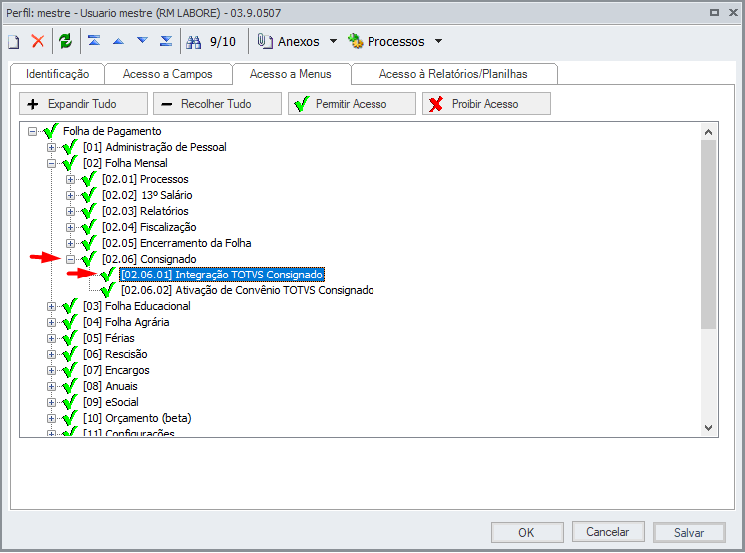Select the [08] Anuais tree item

110,386
